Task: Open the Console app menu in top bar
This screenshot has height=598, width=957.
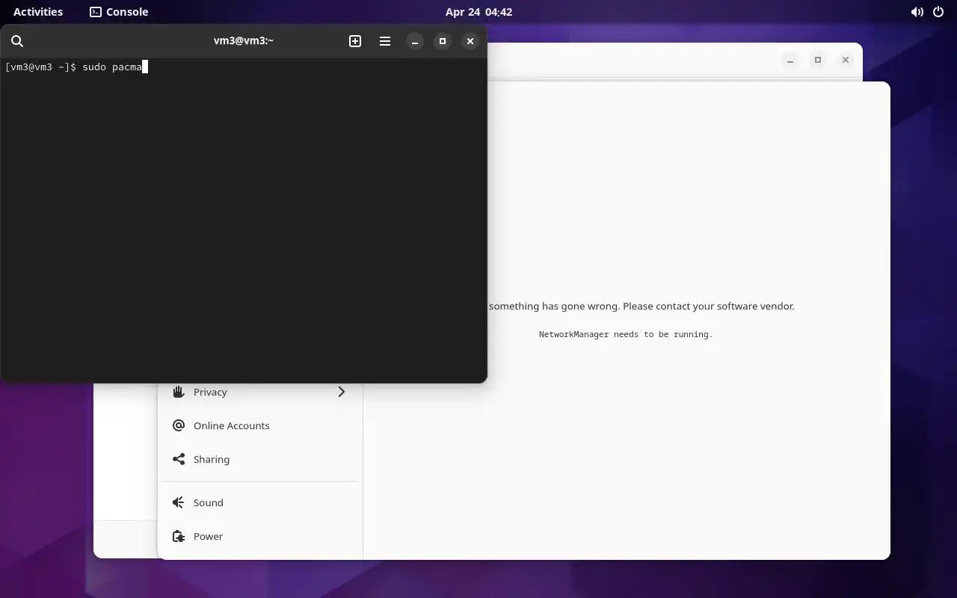Action: pyautogui.click(x=119, y=12)
